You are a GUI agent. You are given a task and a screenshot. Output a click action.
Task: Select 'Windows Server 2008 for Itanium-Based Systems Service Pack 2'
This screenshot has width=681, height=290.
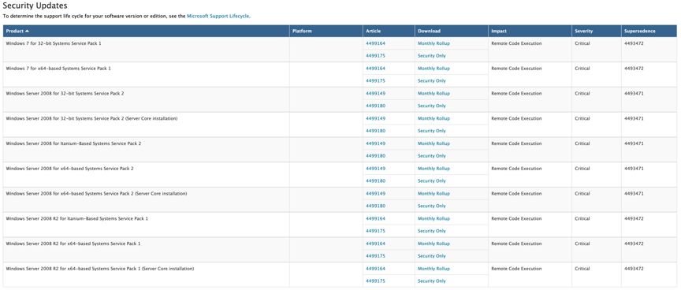(x=74, y=143)
